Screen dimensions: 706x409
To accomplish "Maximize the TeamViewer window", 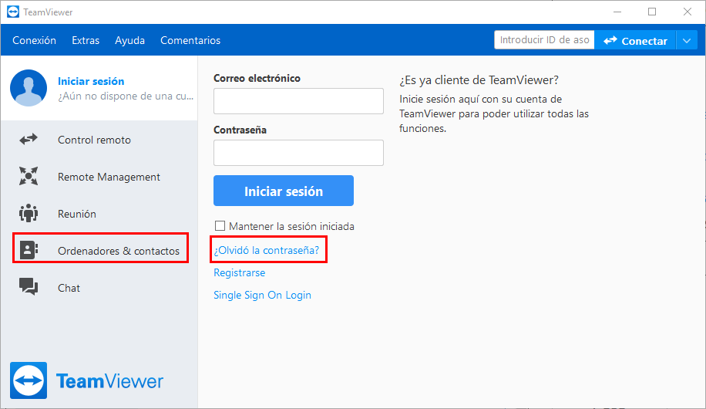I will tap(652, 12).
